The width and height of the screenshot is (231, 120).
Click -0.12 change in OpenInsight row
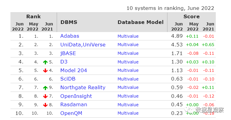pos(208,96)
